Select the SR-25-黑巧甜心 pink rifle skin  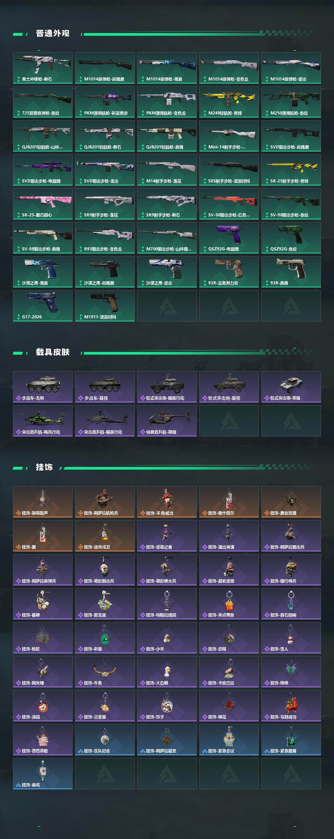click(43, 204)
